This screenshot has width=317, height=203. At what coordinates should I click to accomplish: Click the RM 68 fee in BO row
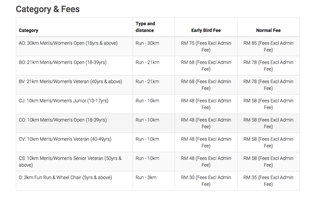click(x=206, y=66)
